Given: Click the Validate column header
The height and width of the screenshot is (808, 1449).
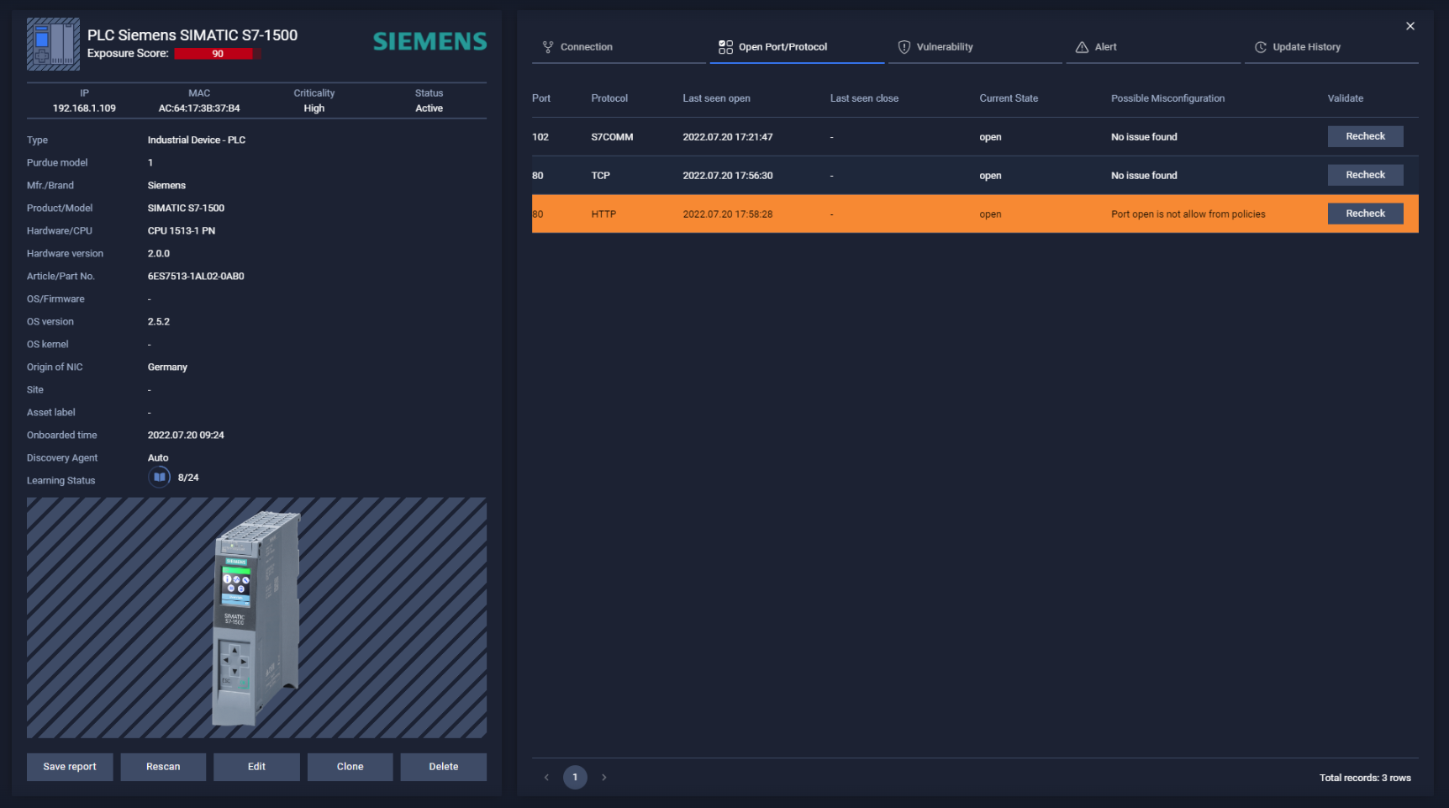Looking at the screenshot, I should pyautogui.click(x=1345, y=98).
